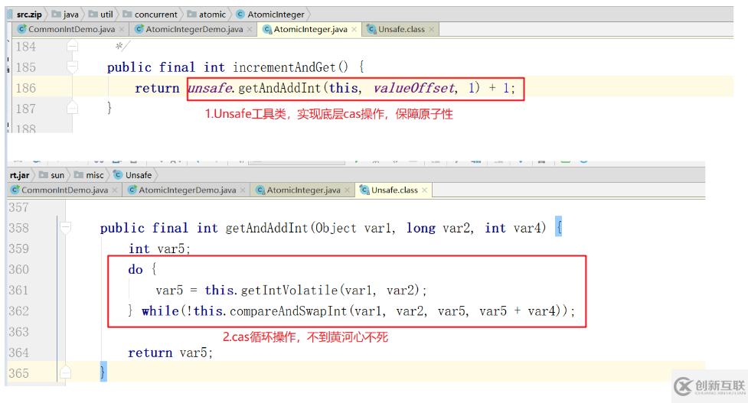Click the unsafe field reference
Image resolution: width=748 pixels, height=403 pixels.
click(x=210, y=88)
